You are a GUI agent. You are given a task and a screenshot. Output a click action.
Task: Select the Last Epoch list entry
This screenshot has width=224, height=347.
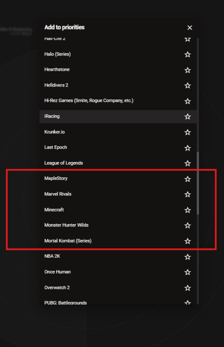[118, 148]
